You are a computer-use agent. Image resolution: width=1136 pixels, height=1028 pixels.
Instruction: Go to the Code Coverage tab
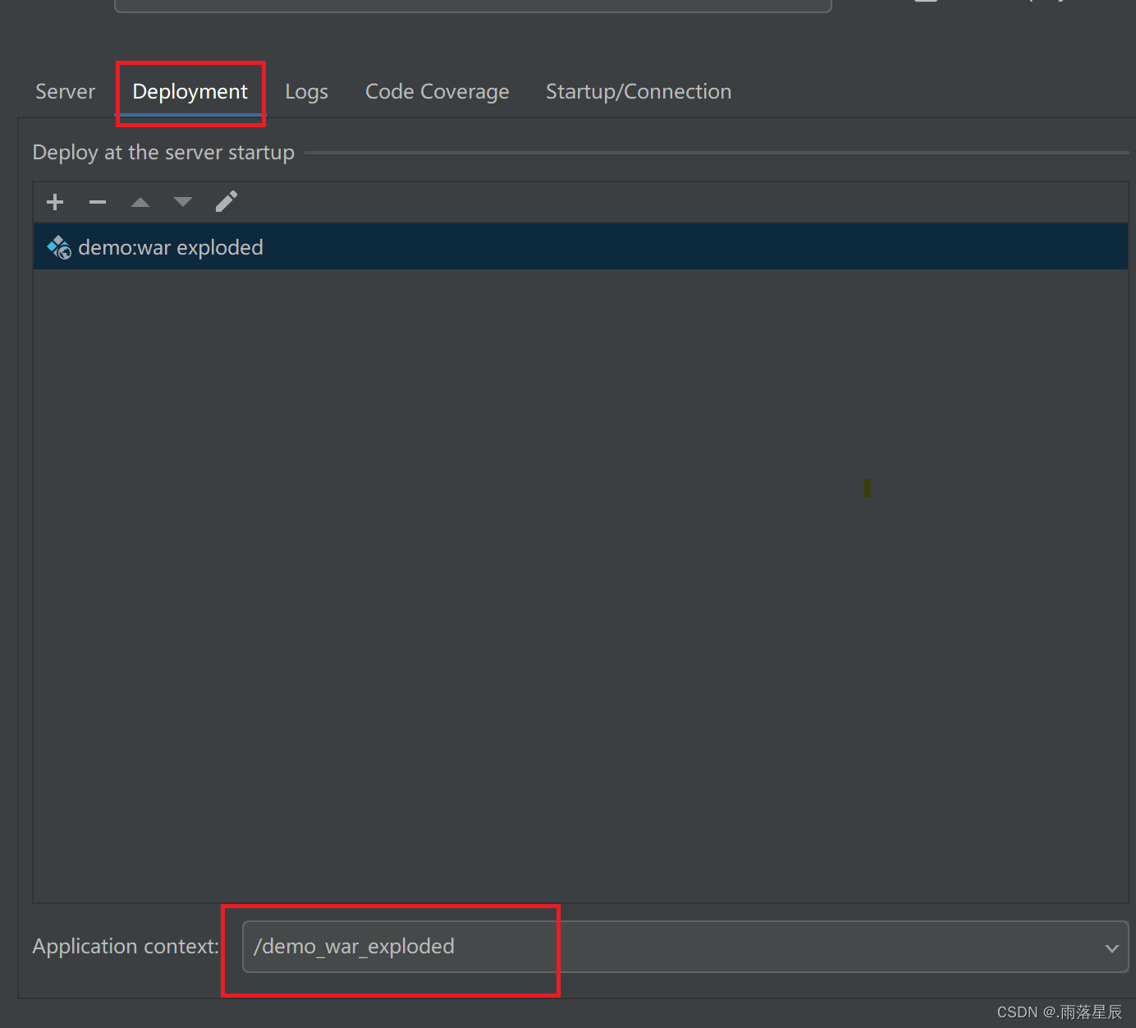point(437,92)
